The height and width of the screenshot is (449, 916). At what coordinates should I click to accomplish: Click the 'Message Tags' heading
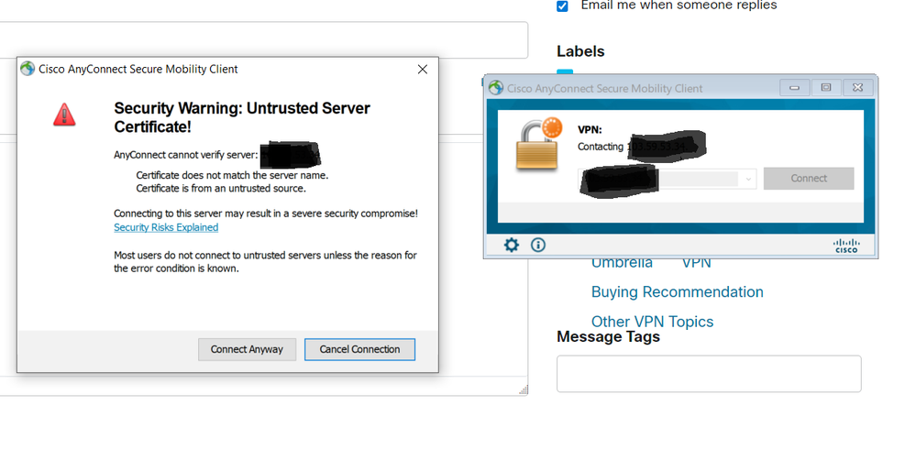tap(608, 337)
